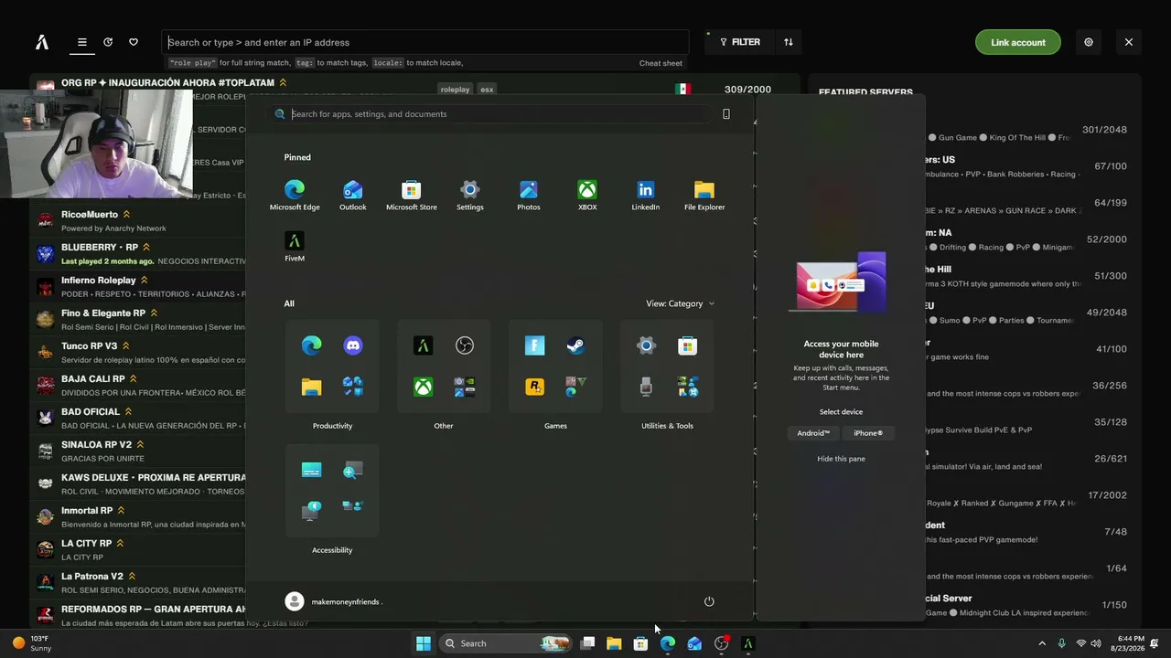The height and width of the screenshot is (658, 1171).
Task: Expand the View: Category dropdown
Action: (681, 303)
